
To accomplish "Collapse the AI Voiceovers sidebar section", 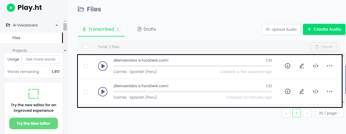I will (x=57, y=25).
